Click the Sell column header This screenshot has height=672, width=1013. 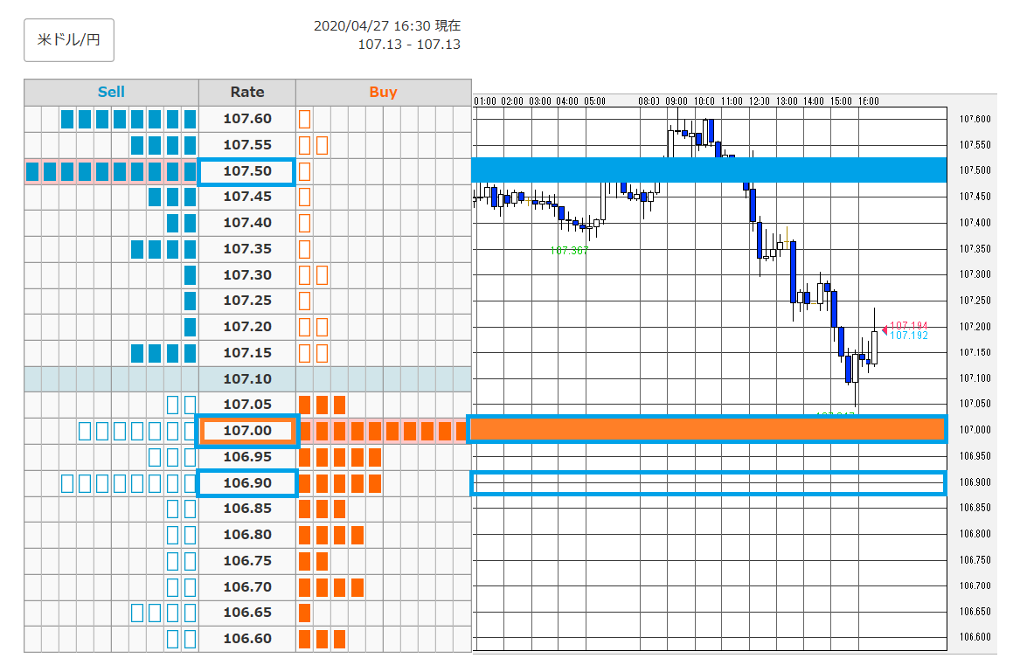pyautogui.click(x=111, y=93)
